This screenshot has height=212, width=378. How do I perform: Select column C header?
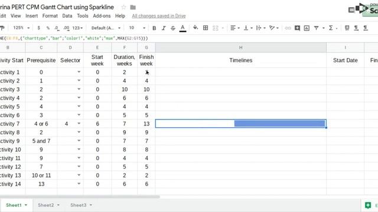pyautogui.click(x=41, y=48)
